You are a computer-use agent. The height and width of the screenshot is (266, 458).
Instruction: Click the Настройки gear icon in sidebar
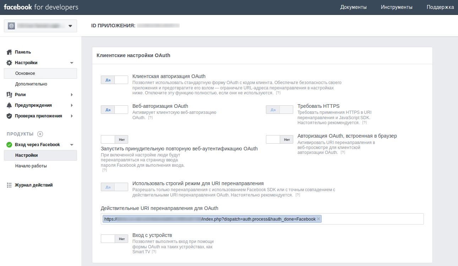[x=10, y=63]
